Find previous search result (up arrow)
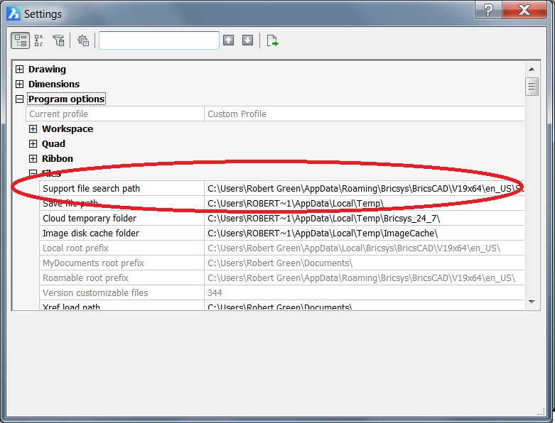This screenshot has width=555, height=423. pyautogui.click(x=228, y=40)
